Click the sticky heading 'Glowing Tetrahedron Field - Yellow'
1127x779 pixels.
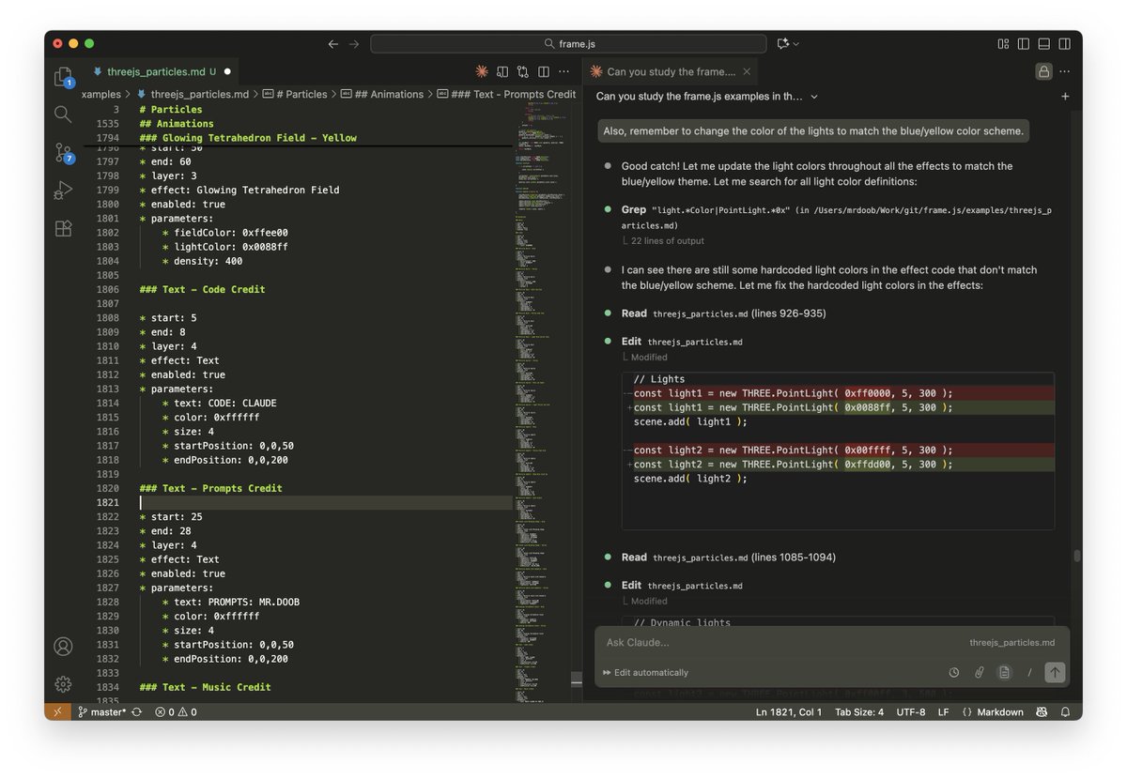click(x=248, y=138)
